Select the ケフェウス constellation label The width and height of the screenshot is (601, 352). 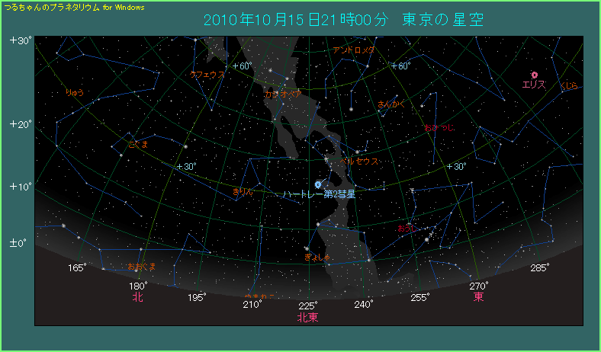coord(207,75)
